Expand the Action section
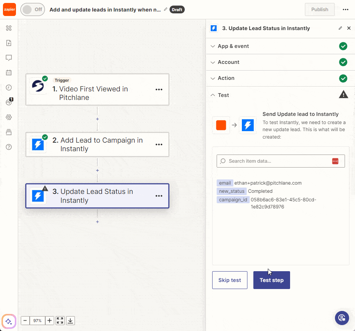Image resolution: width=355 pixels, height=331 pixels. pos(280,78)
